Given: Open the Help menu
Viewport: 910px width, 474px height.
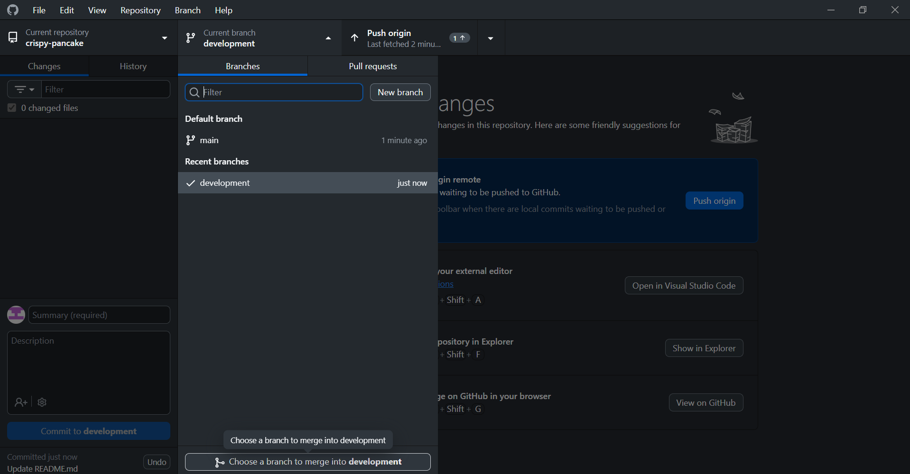Looking at the screenshot, I should pos(223,10).
